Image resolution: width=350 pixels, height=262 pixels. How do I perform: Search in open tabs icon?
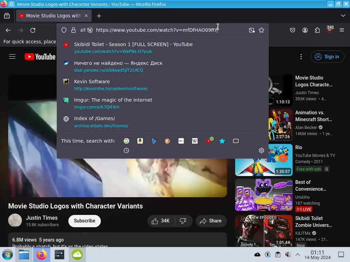[x=236, y=141]
